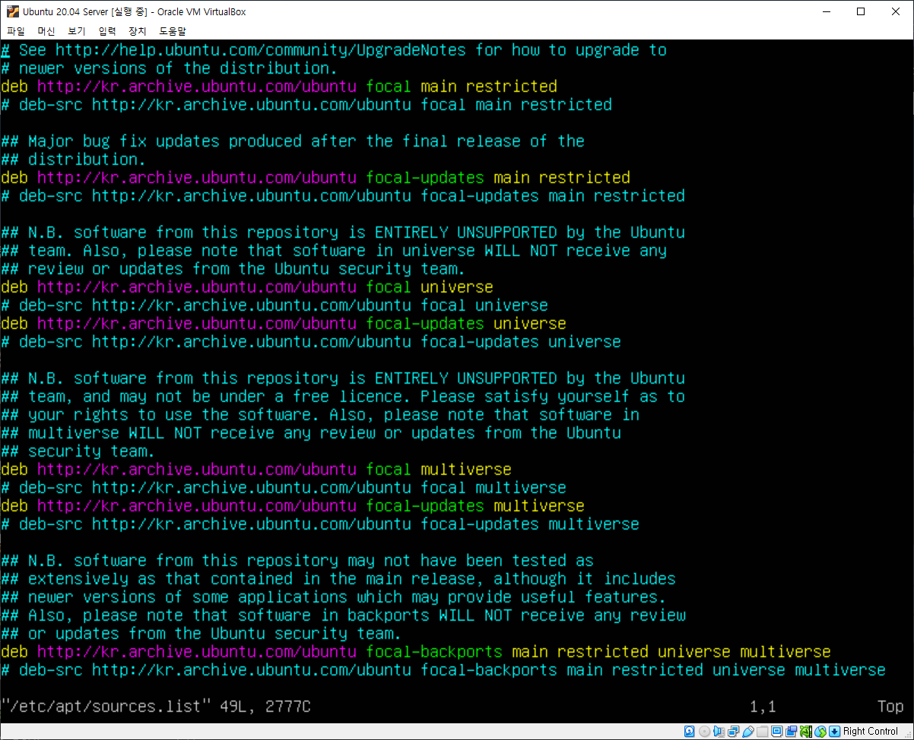Screen dimensions: 914x740
Task: Click commented deb-src focal-updates multiverse line
Action: point(320,524)
